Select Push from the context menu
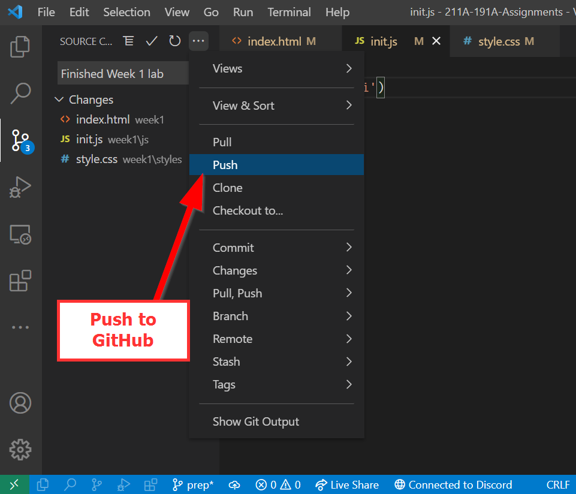 (x=225, y=165)
